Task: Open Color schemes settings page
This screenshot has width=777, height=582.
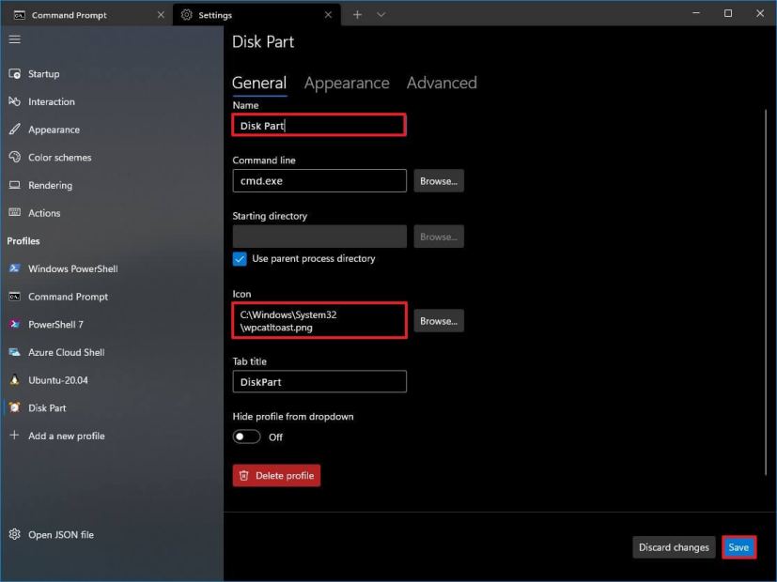Action: coord(59,158)
